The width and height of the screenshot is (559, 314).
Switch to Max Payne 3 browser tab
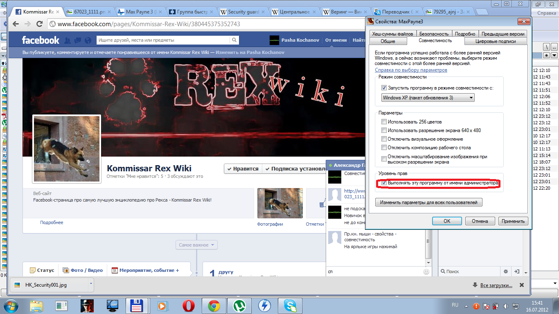click(x=140, y=12)
